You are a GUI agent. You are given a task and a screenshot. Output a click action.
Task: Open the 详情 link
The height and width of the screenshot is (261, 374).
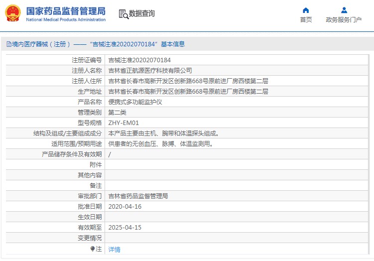[114, 249]
